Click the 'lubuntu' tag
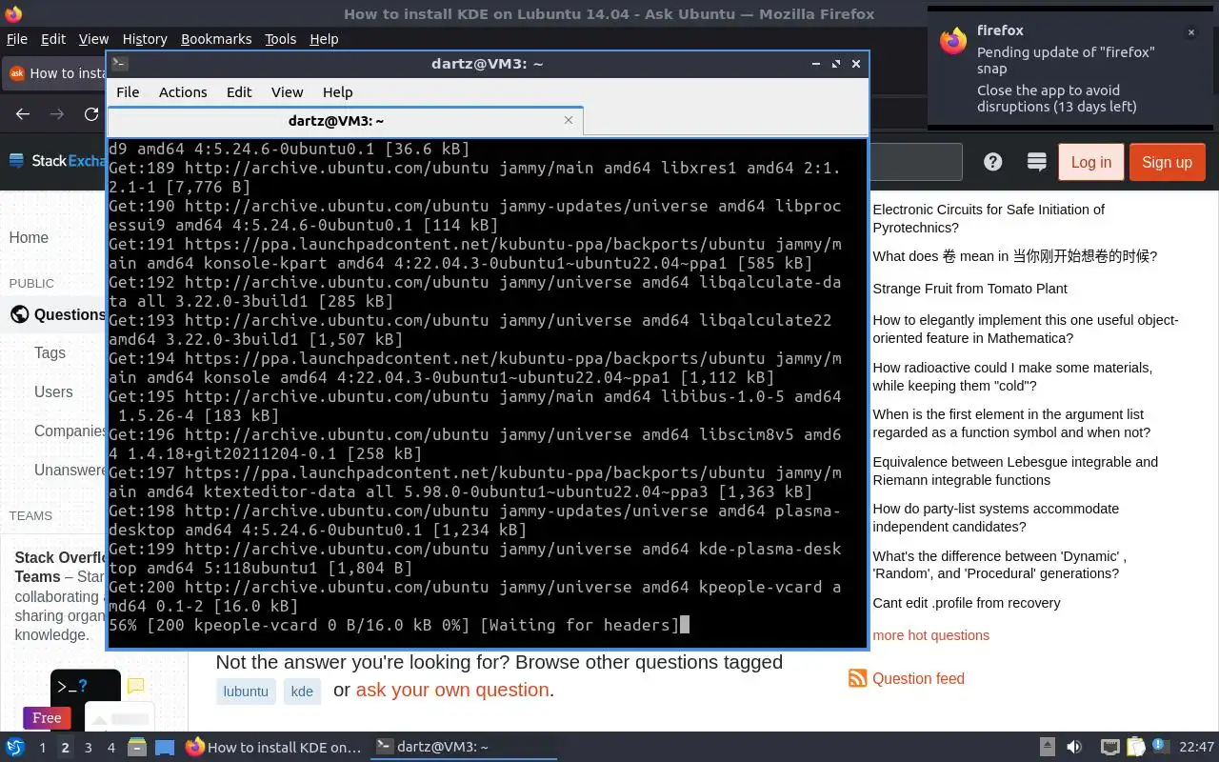Screen dimensions: 1219x762 246,692
